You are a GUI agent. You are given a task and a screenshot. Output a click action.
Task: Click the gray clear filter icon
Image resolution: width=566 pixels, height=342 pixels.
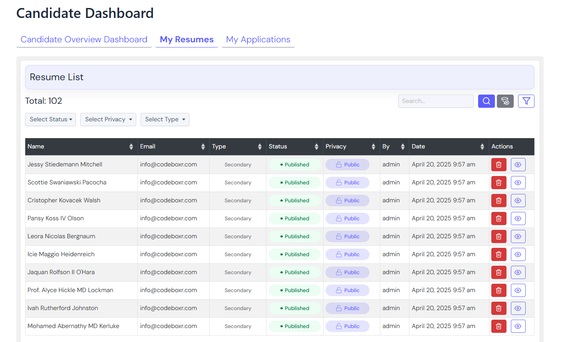[505, 101]
